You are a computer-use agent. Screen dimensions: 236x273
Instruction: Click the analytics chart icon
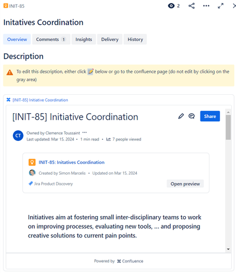109,139
